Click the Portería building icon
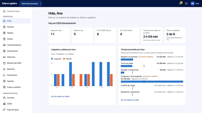 point(4,27)
